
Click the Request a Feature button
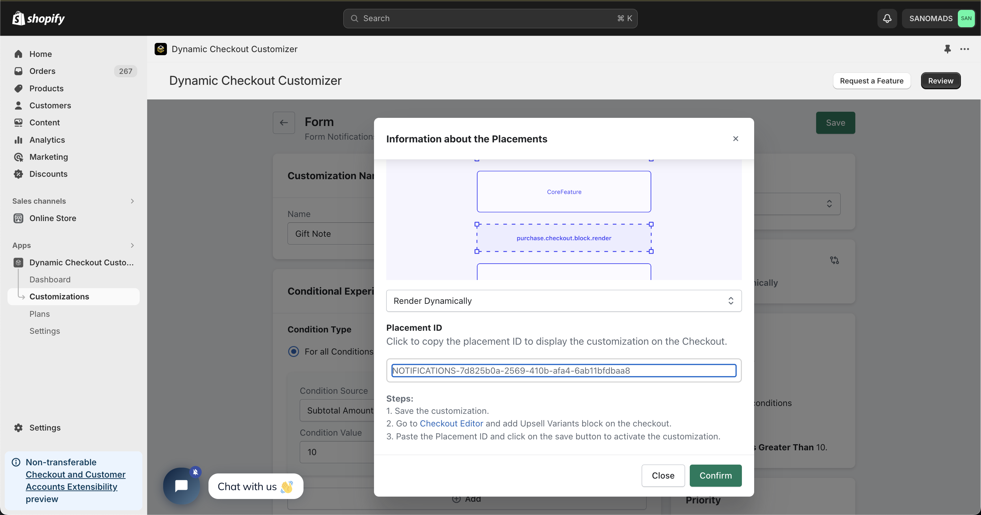[x=871, y=81]
